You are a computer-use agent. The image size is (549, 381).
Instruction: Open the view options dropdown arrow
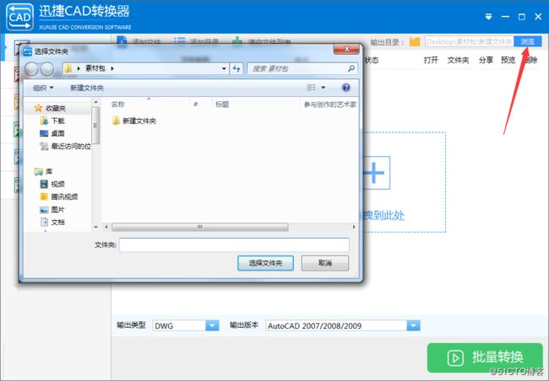pyautogui.click(x=323, y=88)
